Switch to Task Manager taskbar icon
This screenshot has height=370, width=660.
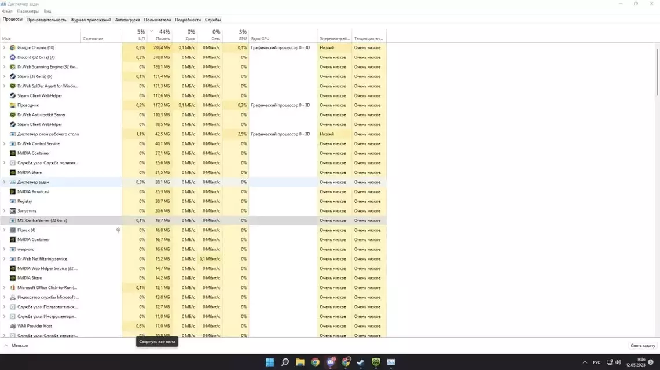[x=391, y=362]
